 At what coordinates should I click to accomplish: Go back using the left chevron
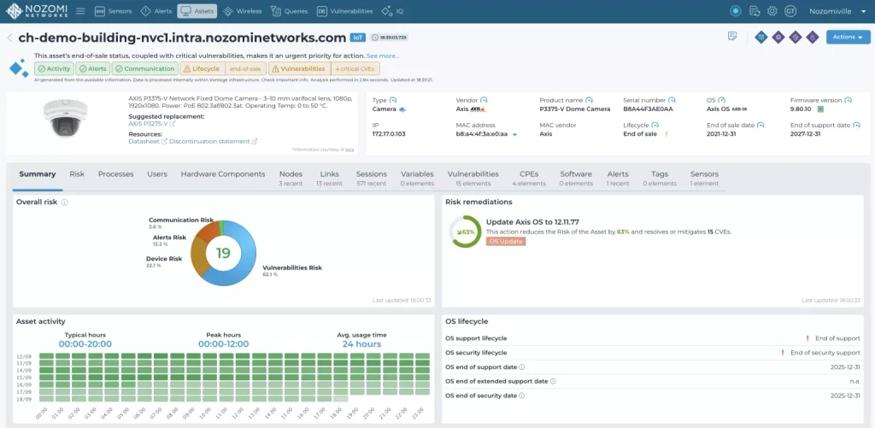click(x=10, y=38)
